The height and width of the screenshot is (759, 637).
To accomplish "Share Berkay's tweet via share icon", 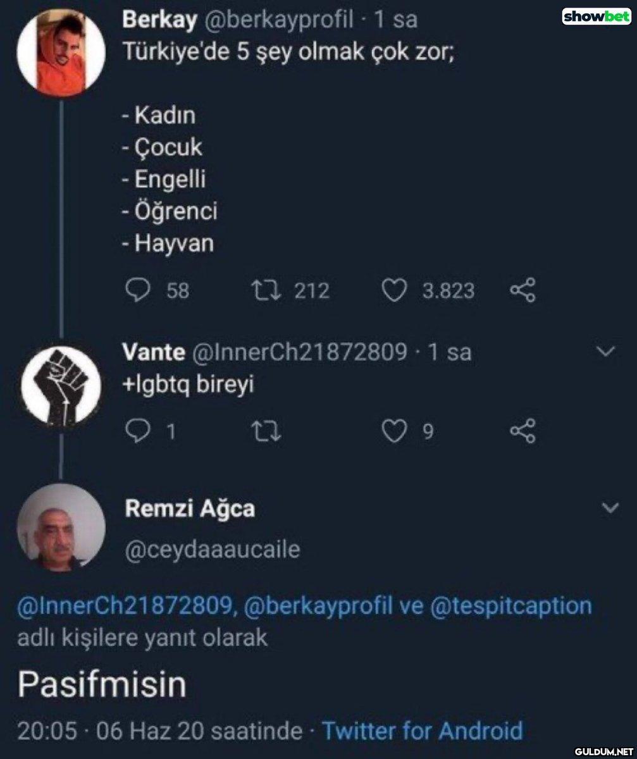I will (523, 290).
